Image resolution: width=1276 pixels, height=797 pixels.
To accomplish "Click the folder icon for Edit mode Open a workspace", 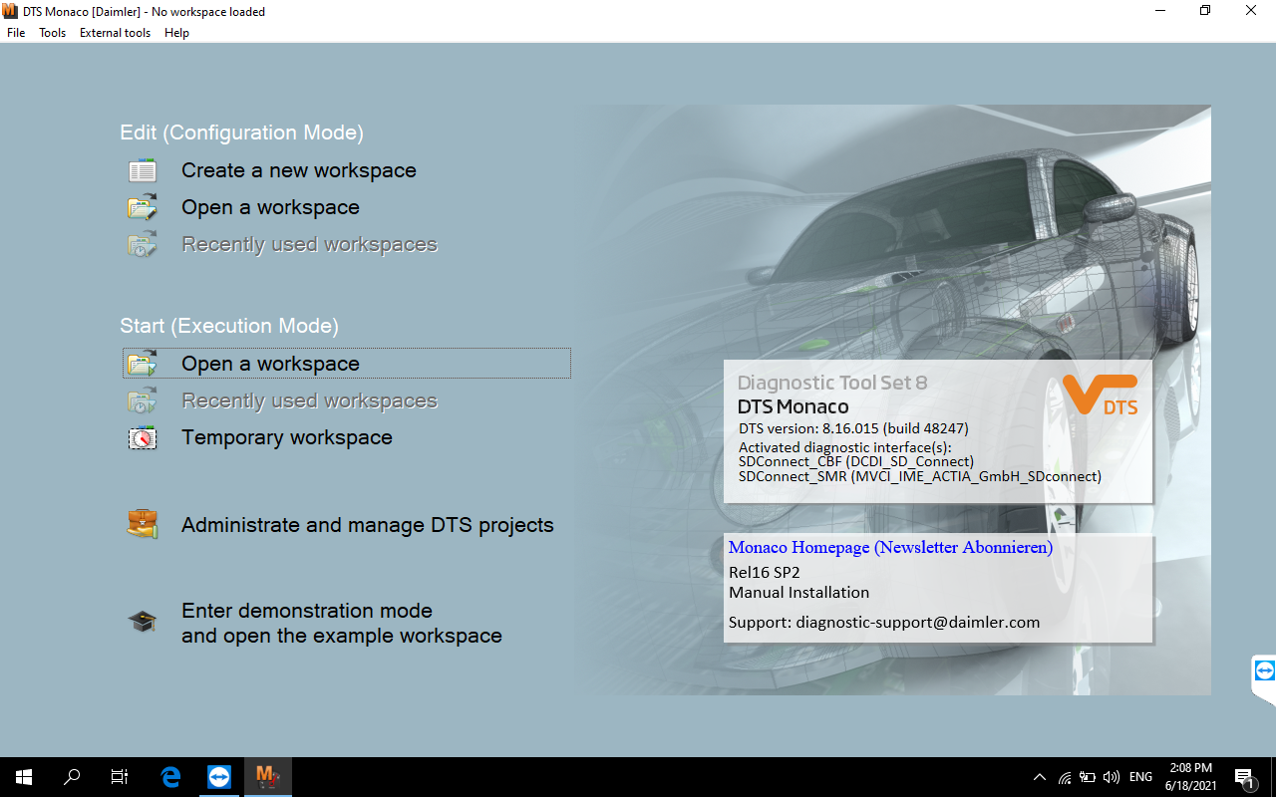I will click(x=143, y=208).
